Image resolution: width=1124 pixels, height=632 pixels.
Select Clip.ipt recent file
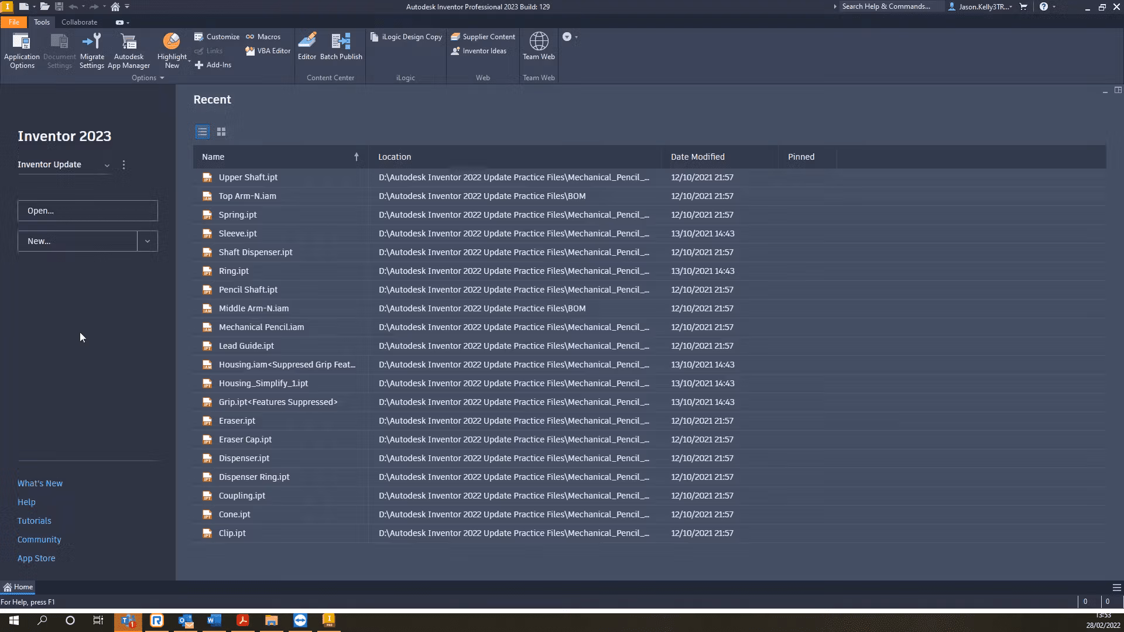click(x=649, y=533)
